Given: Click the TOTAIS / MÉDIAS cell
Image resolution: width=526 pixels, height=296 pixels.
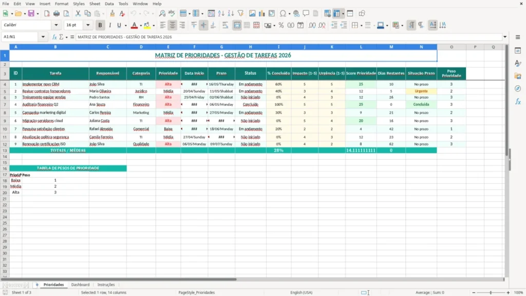Looking at the screenshot, I should [68, 151].
